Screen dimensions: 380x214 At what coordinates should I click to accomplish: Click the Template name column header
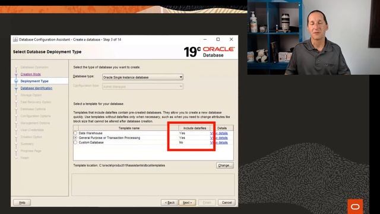tap(129, 128)
